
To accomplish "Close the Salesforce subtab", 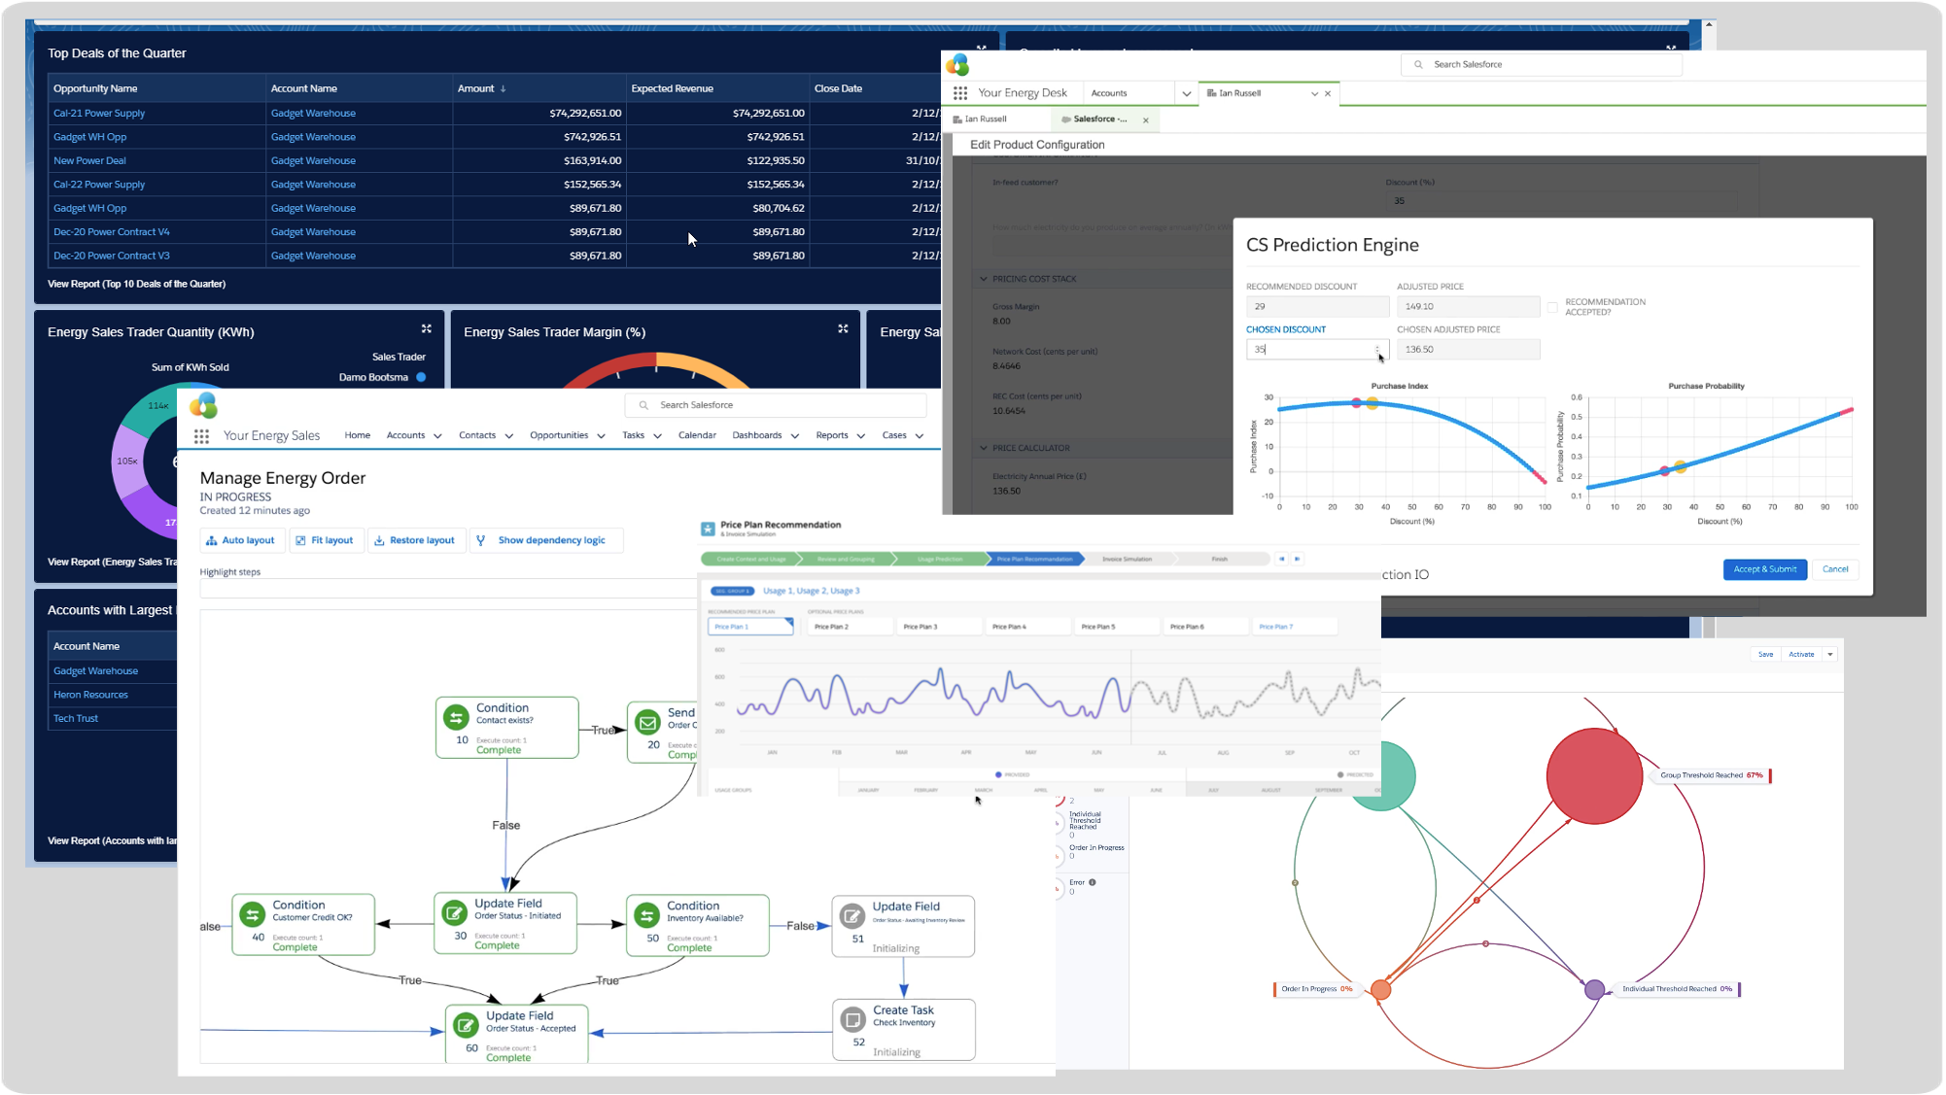I will [x=1146, y=120].
